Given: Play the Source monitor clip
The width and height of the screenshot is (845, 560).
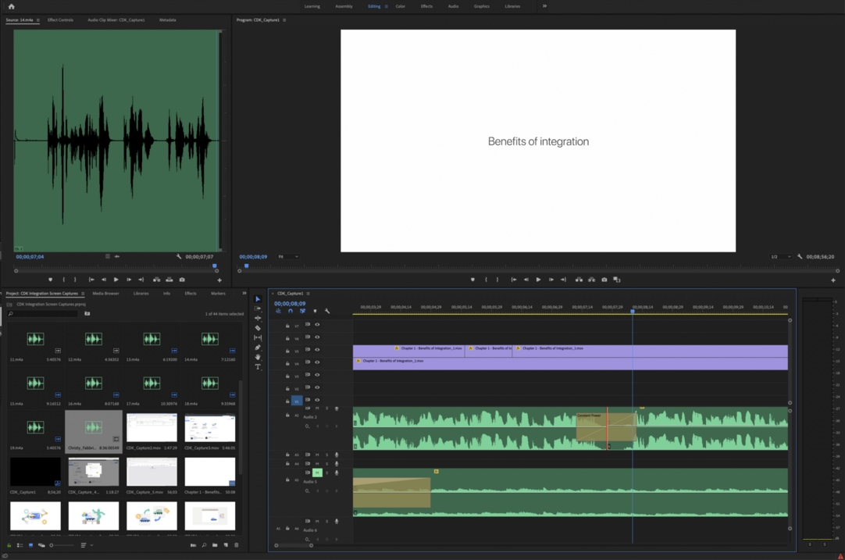Looking at the screenshot, I should pos(116,280).
